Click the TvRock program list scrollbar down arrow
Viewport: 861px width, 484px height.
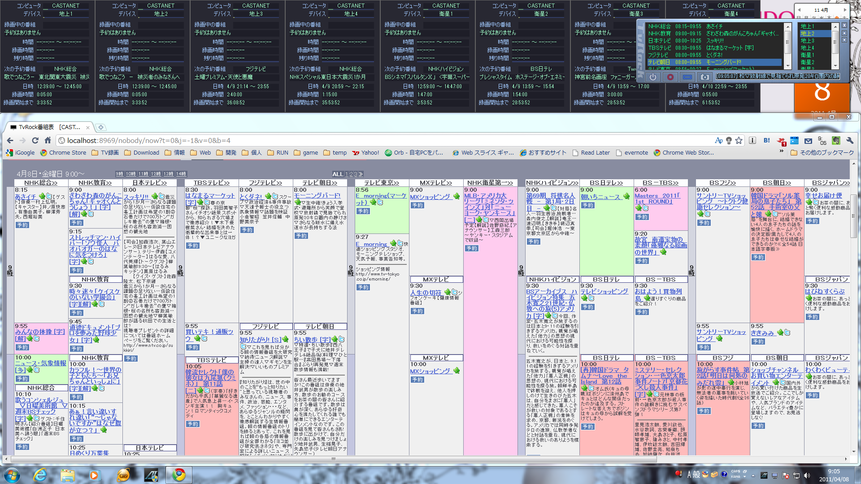[787, 65]
